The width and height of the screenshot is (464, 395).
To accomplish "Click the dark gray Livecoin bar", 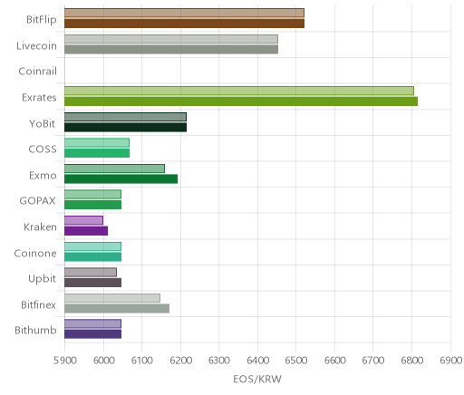I will tap(171, 50).
